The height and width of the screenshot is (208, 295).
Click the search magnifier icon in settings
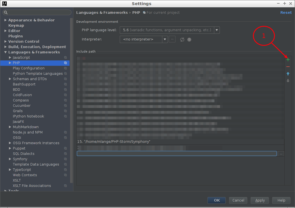click(x=6, y=12)
